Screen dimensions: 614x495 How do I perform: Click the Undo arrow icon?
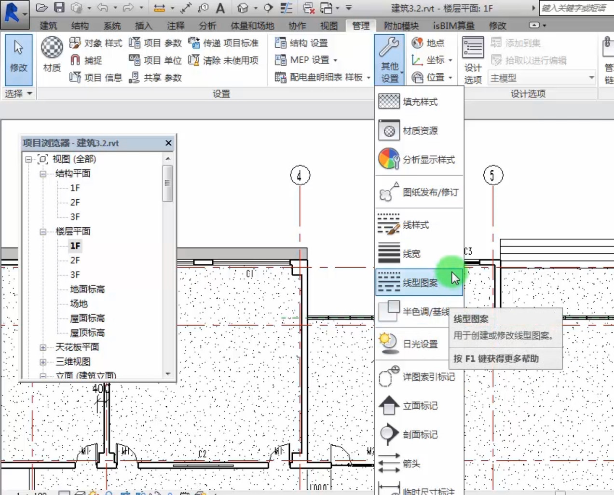point(102,8)
